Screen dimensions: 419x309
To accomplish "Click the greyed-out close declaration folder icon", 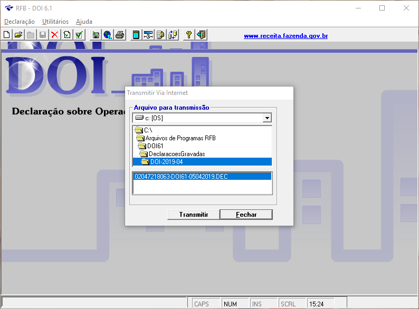I will (x=31, y=35).
